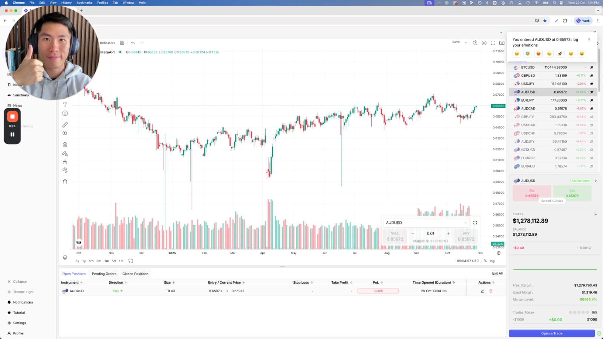Select the Text drawing tool
The width and height of the screenshot is (603, 339).
(x=65, y=105)
